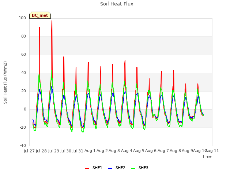
Task: Click the y-axis value -40
Action: [23, 145]
